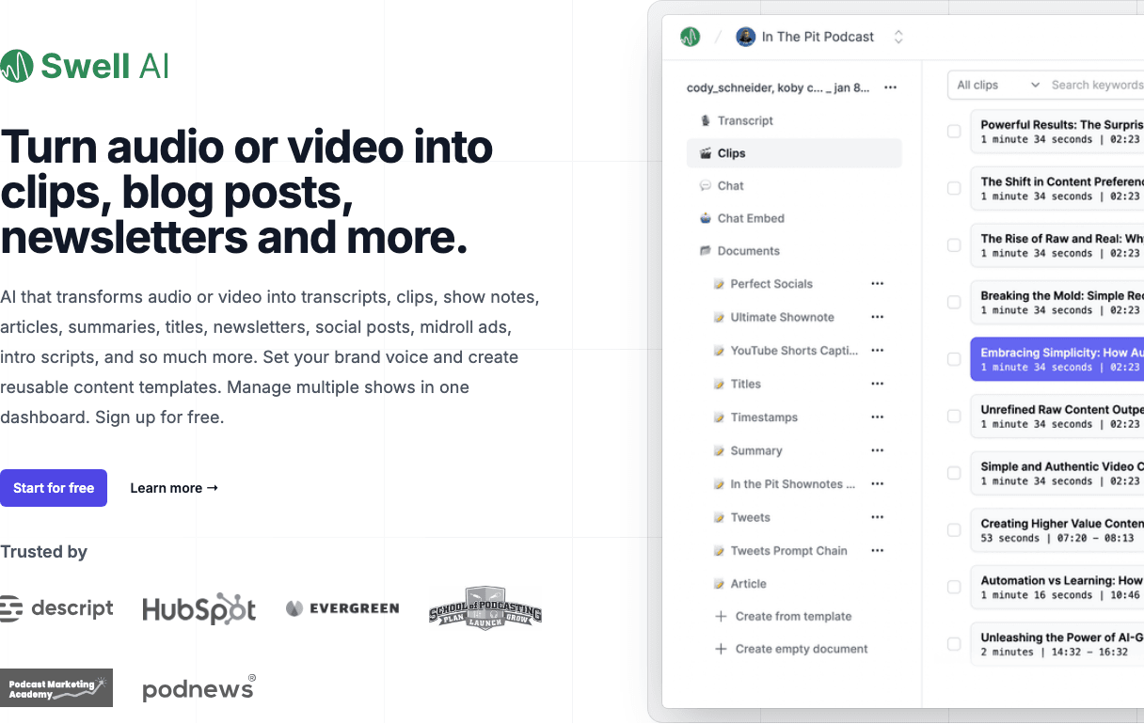Open three-dot menu for Ultimate Shownote
Image resolution: width=1144 pixels, height=724 pixels.
877,317
